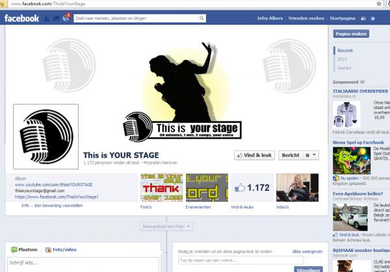390x272 pixels.
Task: Open Evenementen thumbnail
Action: click(x=207, y=188)
